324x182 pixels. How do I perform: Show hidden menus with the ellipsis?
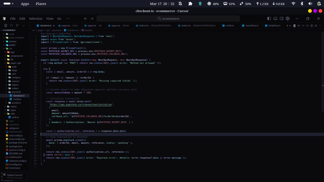pos(68,19)
